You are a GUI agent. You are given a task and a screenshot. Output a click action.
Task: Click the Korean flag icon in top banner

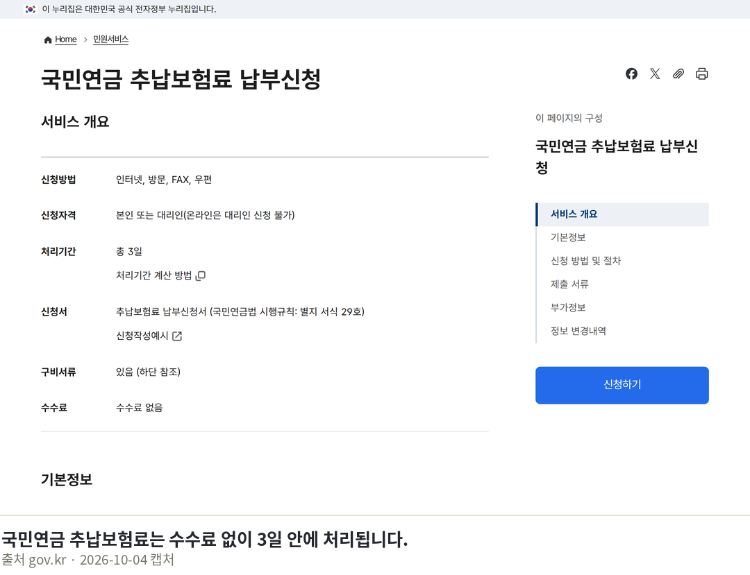point(31,9)
